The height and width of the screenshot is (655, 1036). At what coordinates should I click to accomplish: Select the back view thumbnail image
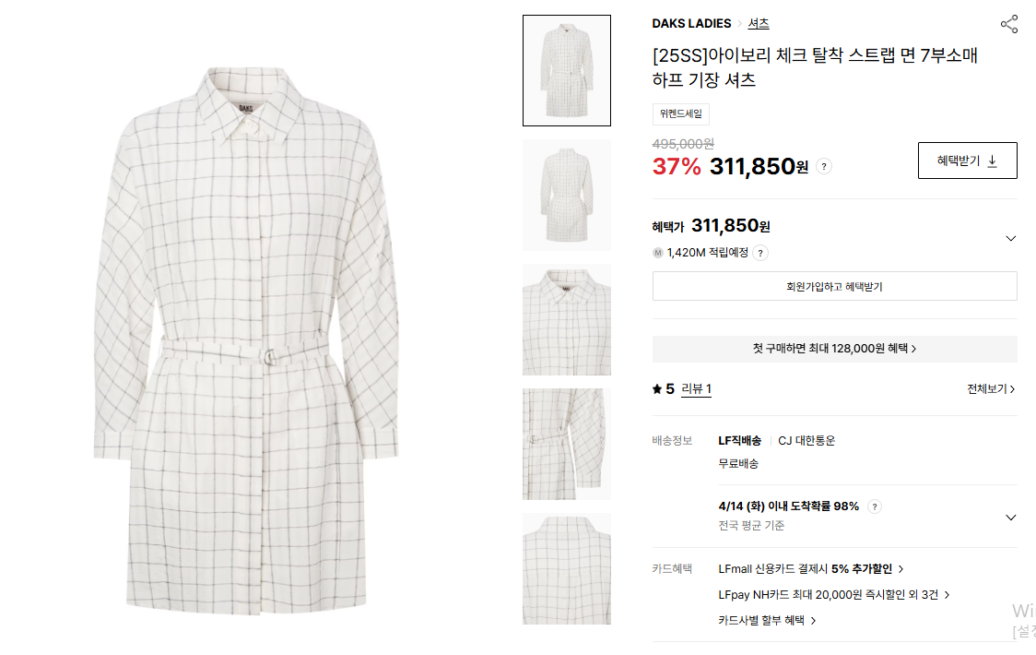click(566, 568)
